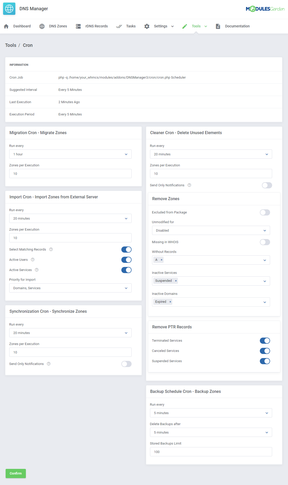
Task: Disable the Active Users switch
Action: [126, 260]
